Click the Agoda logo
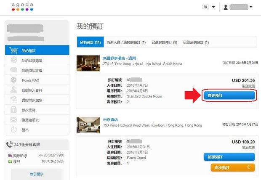 click(22, 7)
